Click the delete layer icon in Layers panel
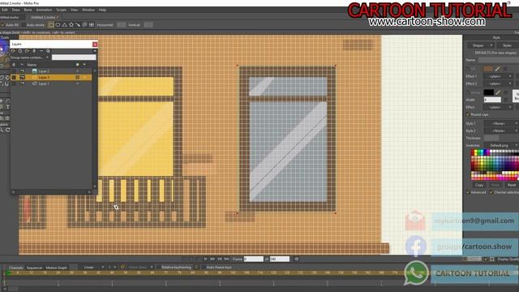The height and width of the screenshot is (292, 519). pyautogui.click(x=34, y=51)
